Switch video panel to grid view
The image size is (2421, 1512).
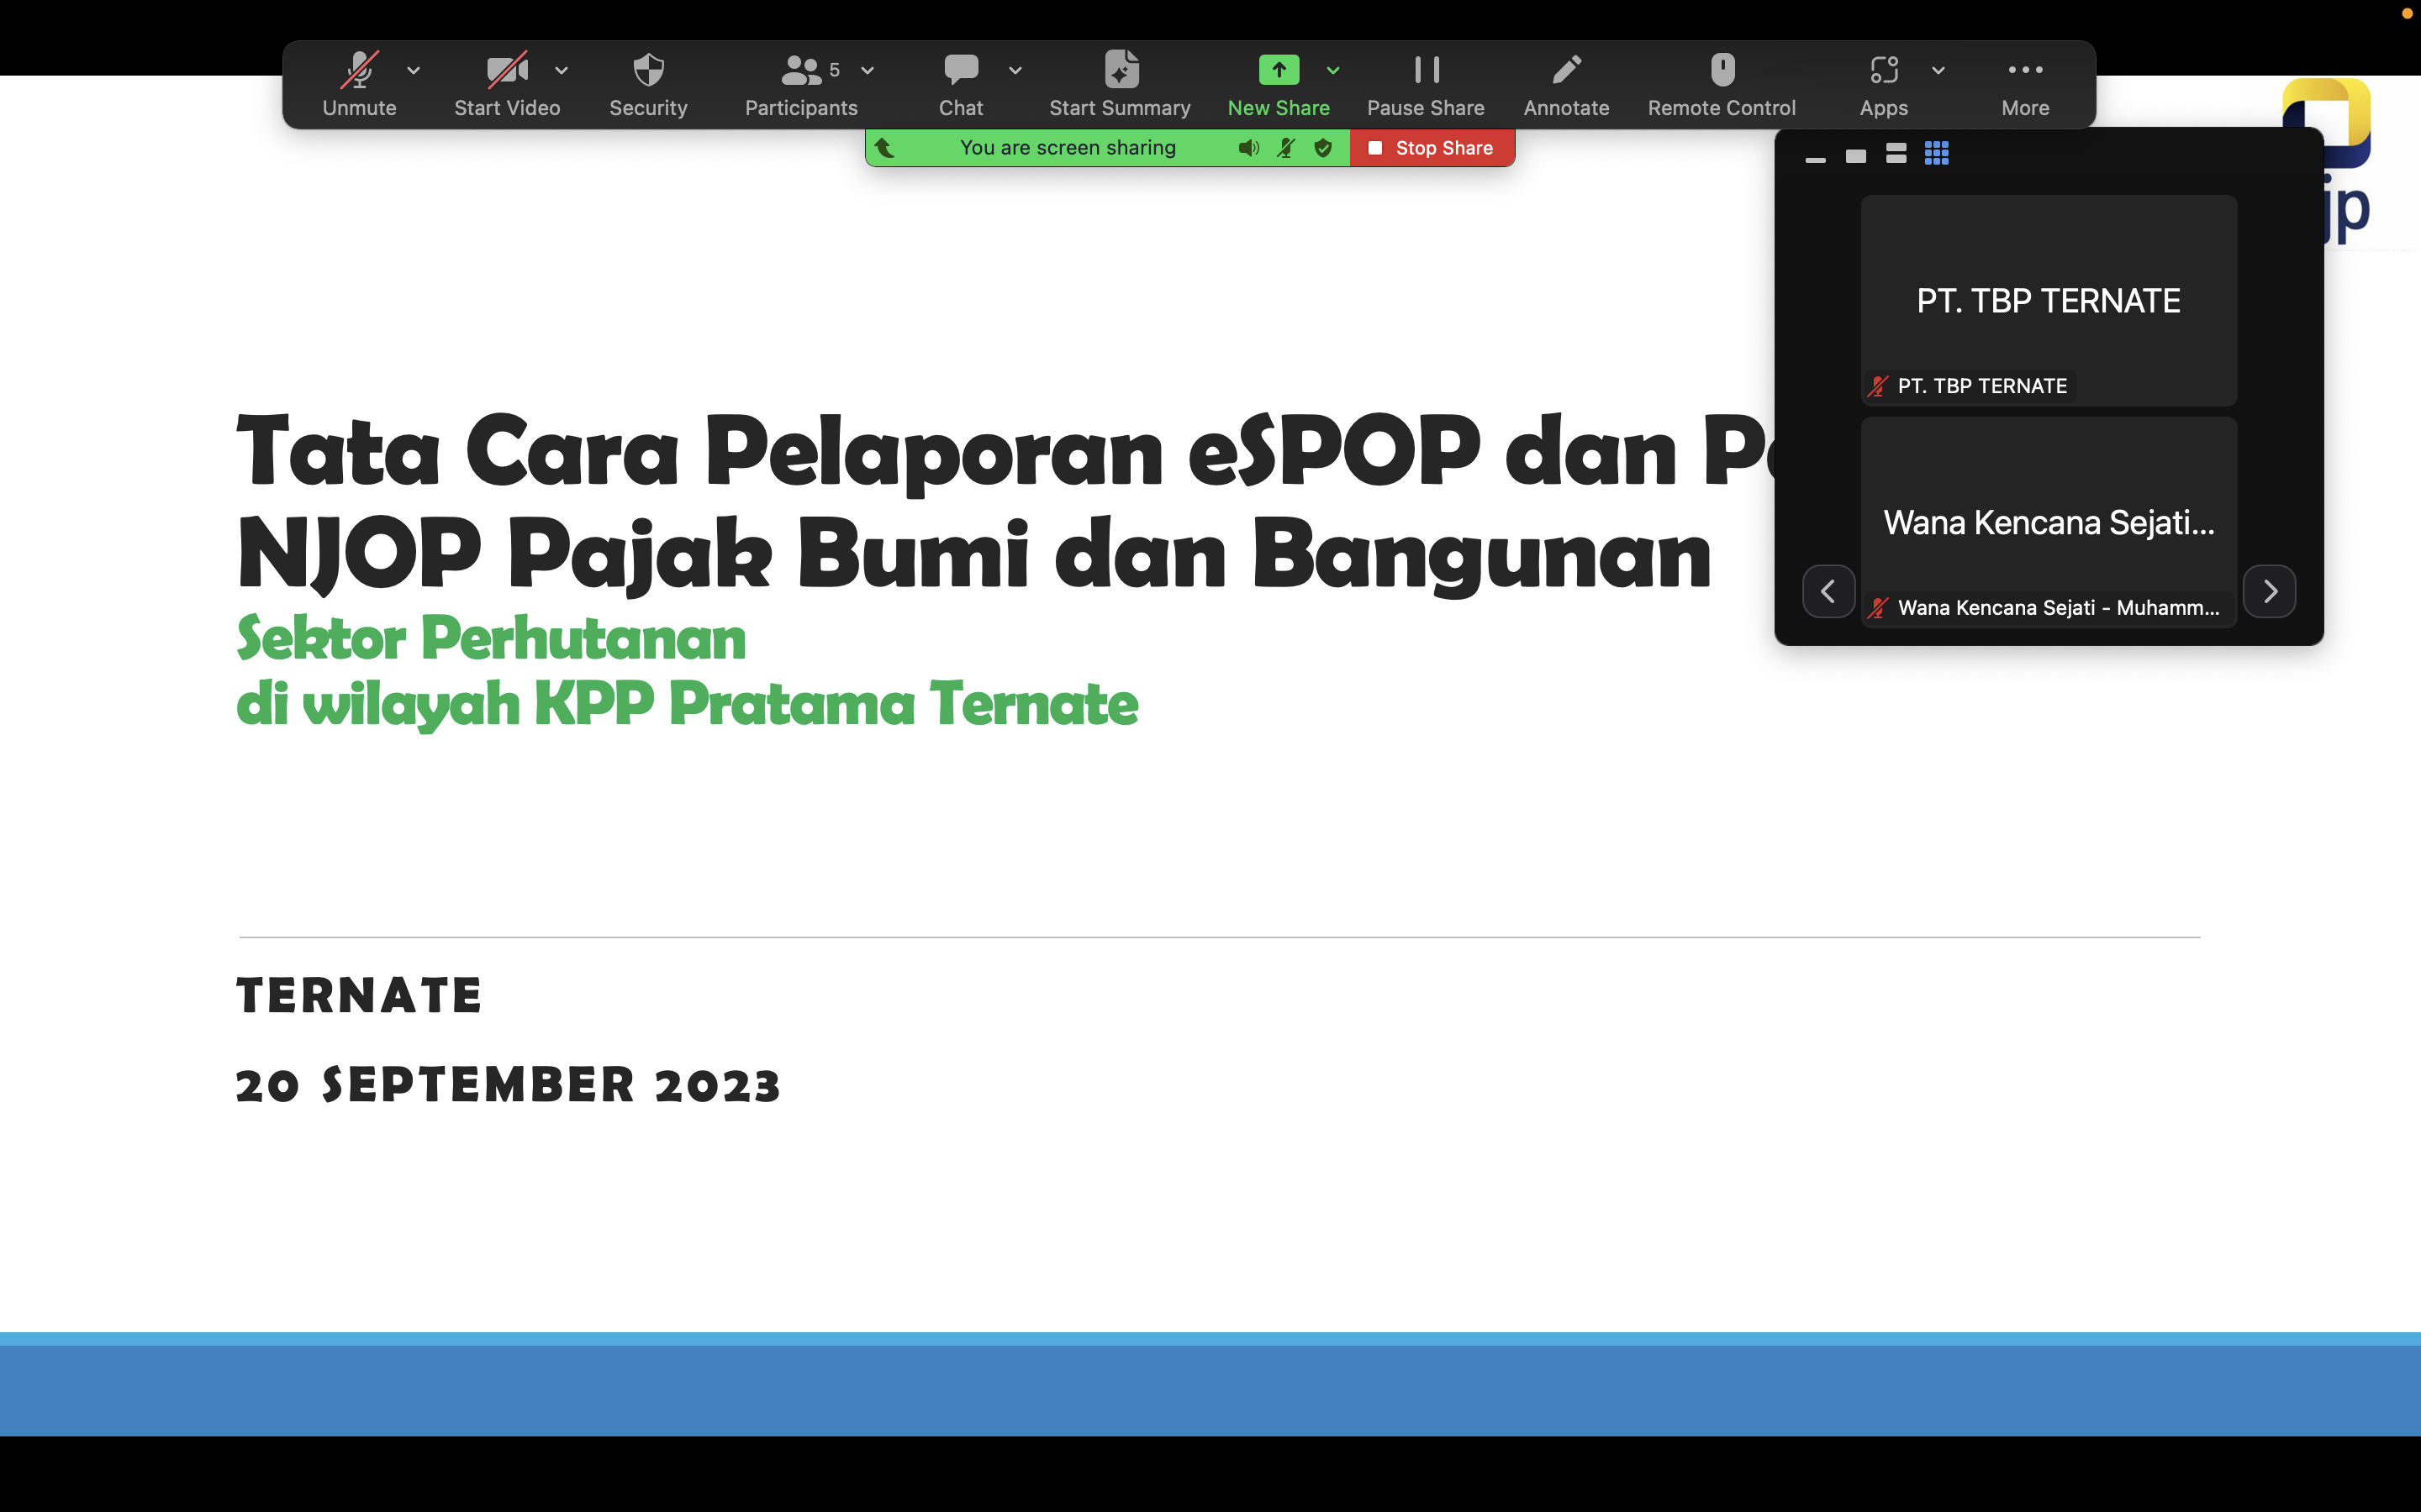(x=1936, y=154)
